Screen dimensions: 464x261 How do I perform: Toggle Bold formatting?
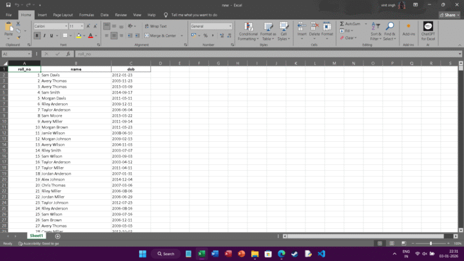[x=37, y=36]
